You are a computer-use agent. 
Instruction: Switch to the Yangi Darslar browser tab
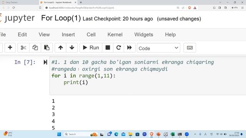(19, 3)
